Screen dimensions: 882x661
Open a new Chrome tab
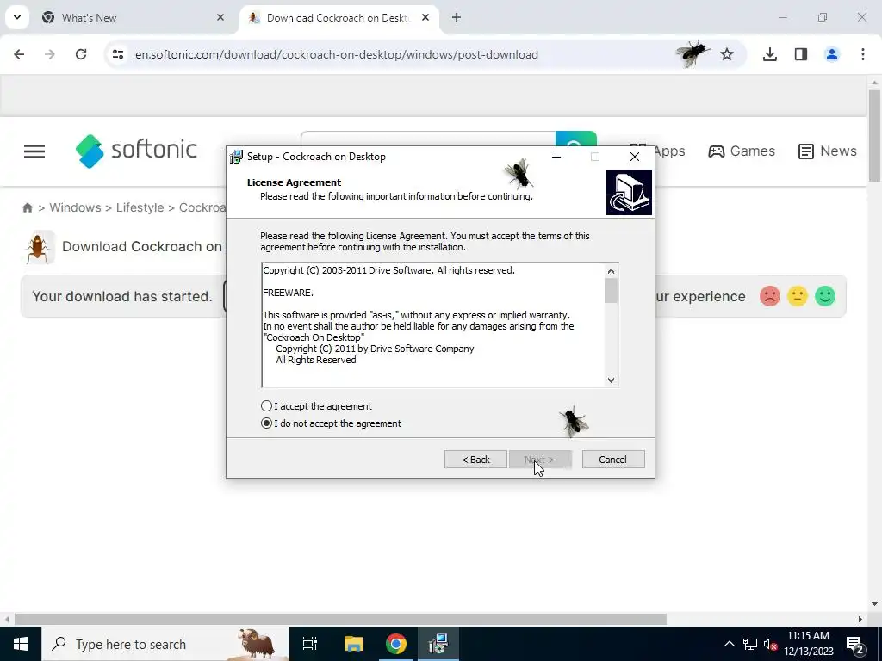pyautogui.click(x=457, y=17)
